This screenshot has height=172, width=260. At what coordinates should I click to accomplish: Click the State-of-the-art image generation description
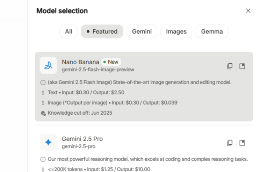[x=140, y=82]
